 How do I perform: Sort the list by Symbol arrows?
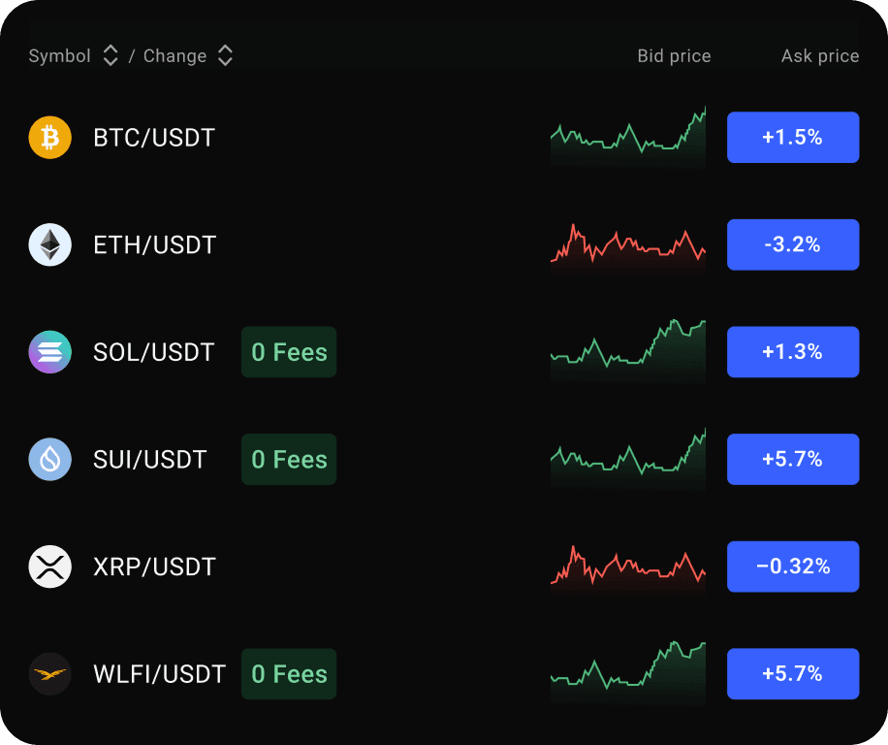(x=111, y=56)
